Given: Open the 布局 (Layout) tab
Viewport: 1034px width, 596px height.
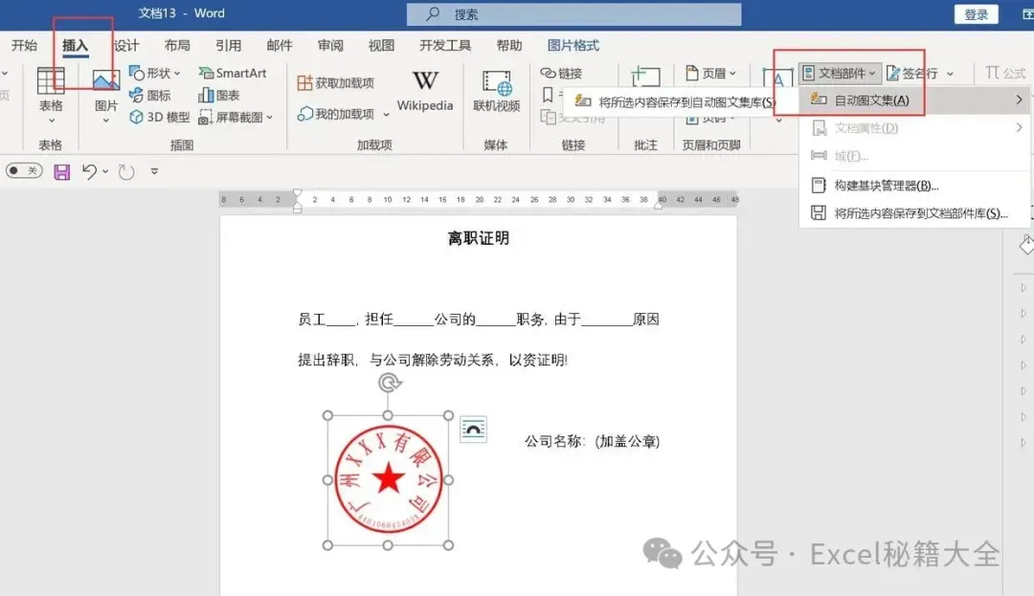Looking at the screenshot, I should pos(177,45).
